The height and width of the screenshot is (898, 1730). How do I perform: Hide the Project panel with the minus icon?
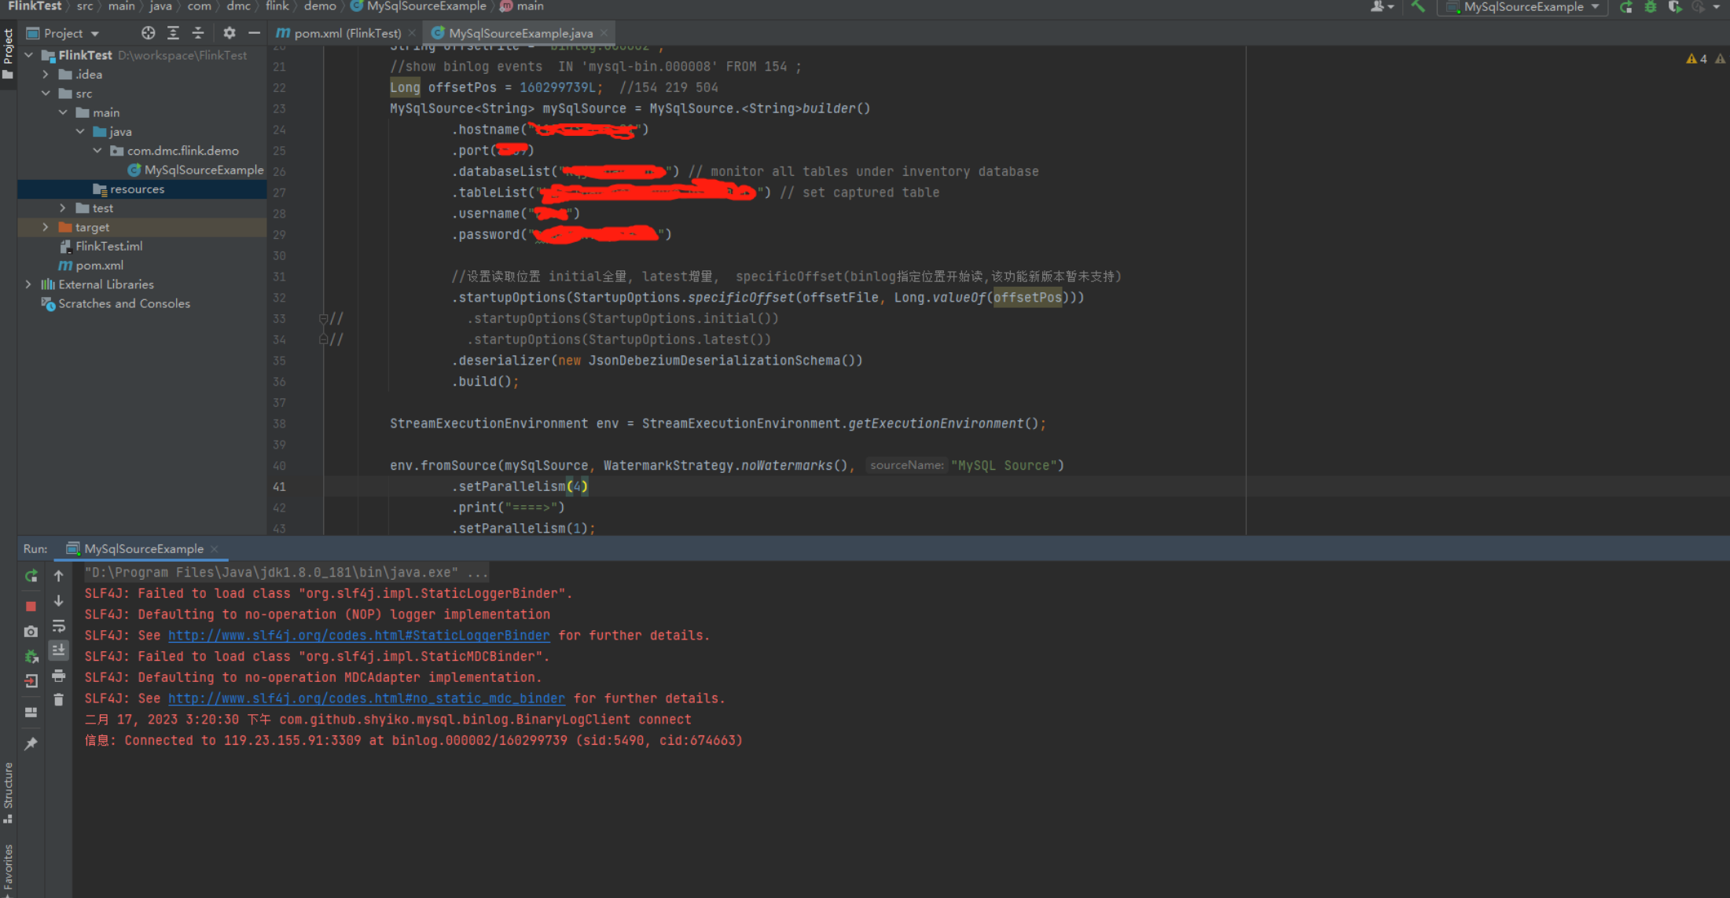click(254, 33)
